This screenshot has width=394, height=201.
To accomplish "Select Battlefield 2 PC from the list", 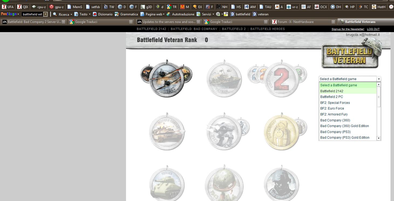I will pyautogui.click(x=348, y=97).
